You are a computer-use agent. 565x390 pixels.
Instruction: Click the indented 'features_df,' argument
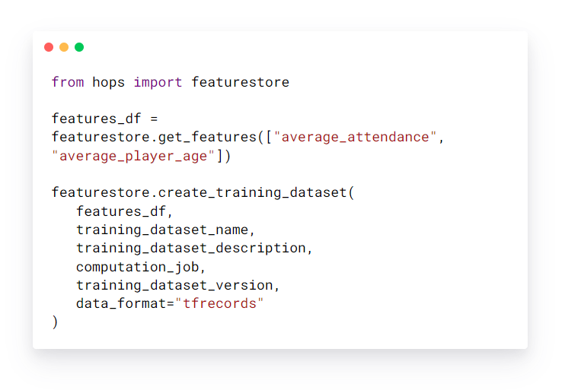coord(125,211)
